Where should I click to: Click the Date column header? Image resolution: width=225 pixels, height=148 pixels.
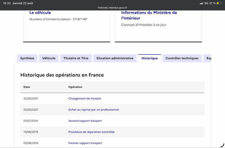(27, 87)
